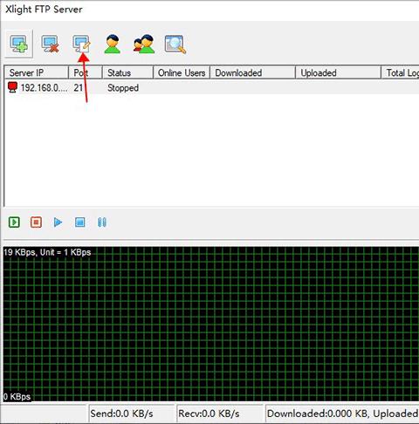This screenshot has height=424, width=419.
Task: Click the Stopped status cell
Action: point(123,88)
